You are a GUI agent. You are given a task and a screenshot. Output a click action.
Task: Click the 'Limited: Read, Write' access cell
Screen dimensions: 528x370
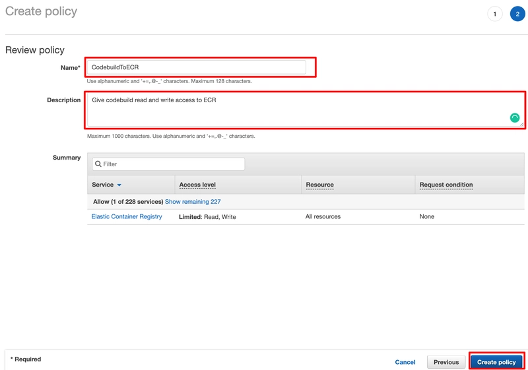(x=207, y=216)
